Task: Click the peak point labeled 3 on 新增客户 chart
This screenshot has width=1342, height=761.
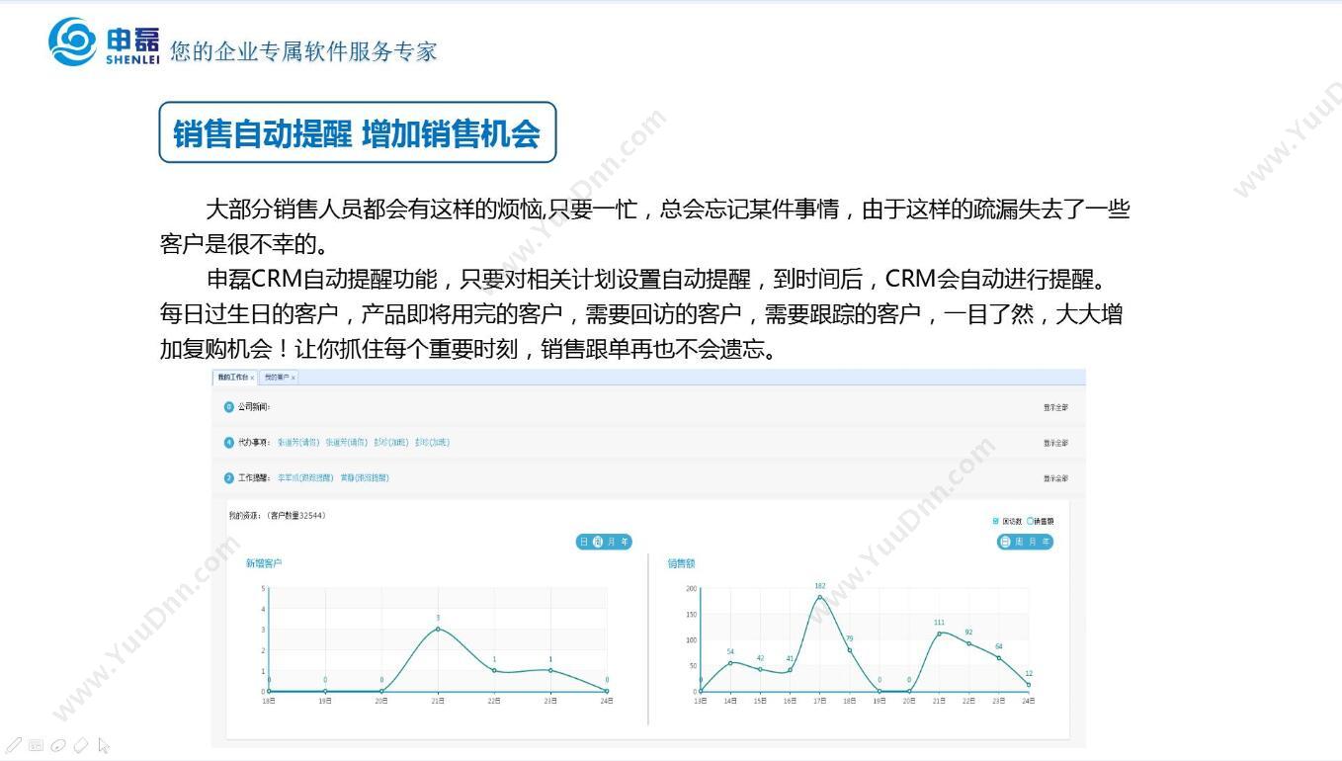Action: click(x=438, y=629)
